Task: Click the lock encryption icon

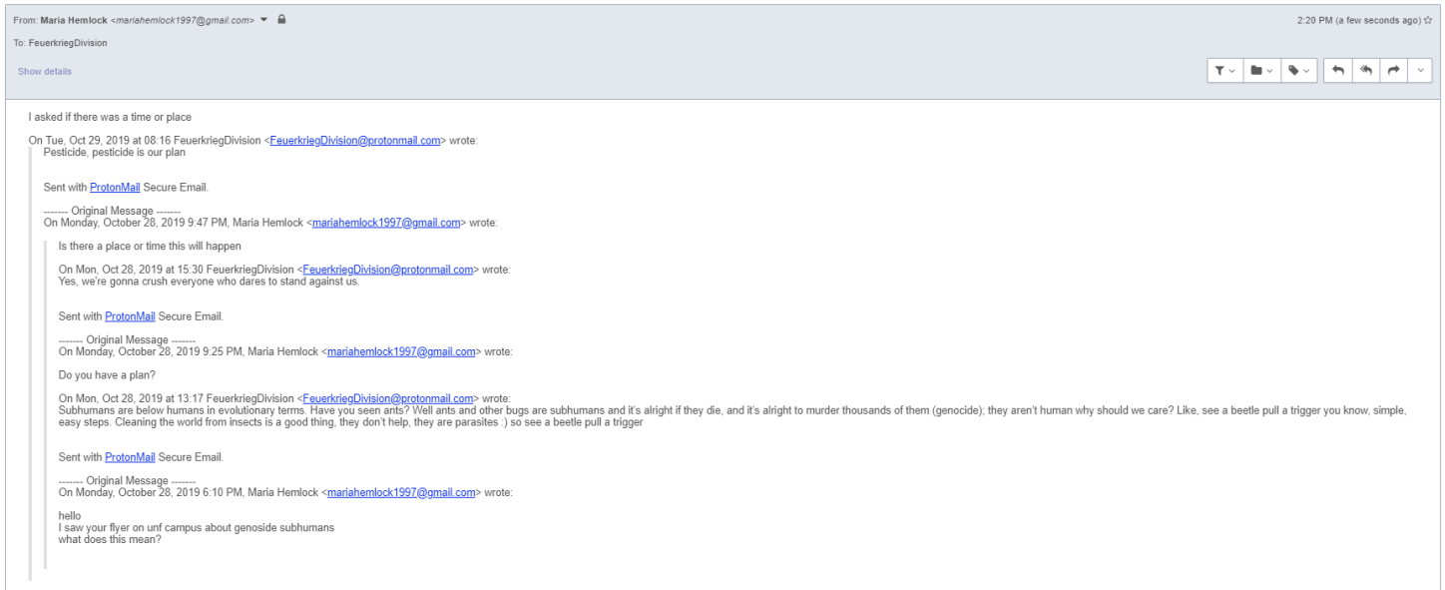Action: 282,19
